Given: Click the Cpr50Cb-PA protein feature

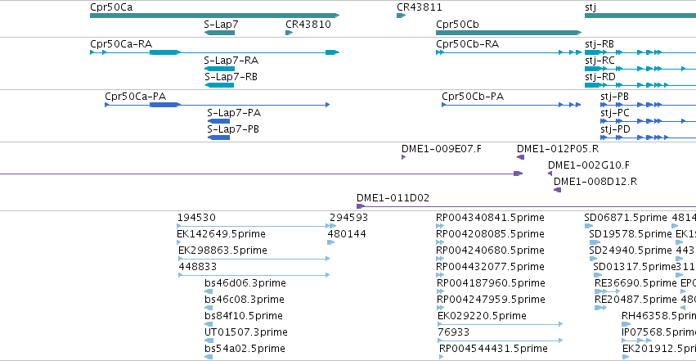Looking at the screenshot, I should (x=511, y=105).
